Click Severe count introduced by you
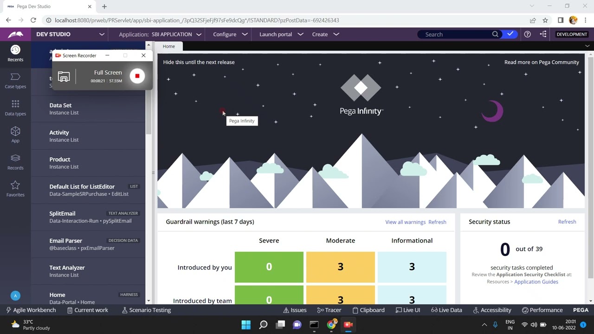This screenshot has width=594, height=334. pos(269,267)
